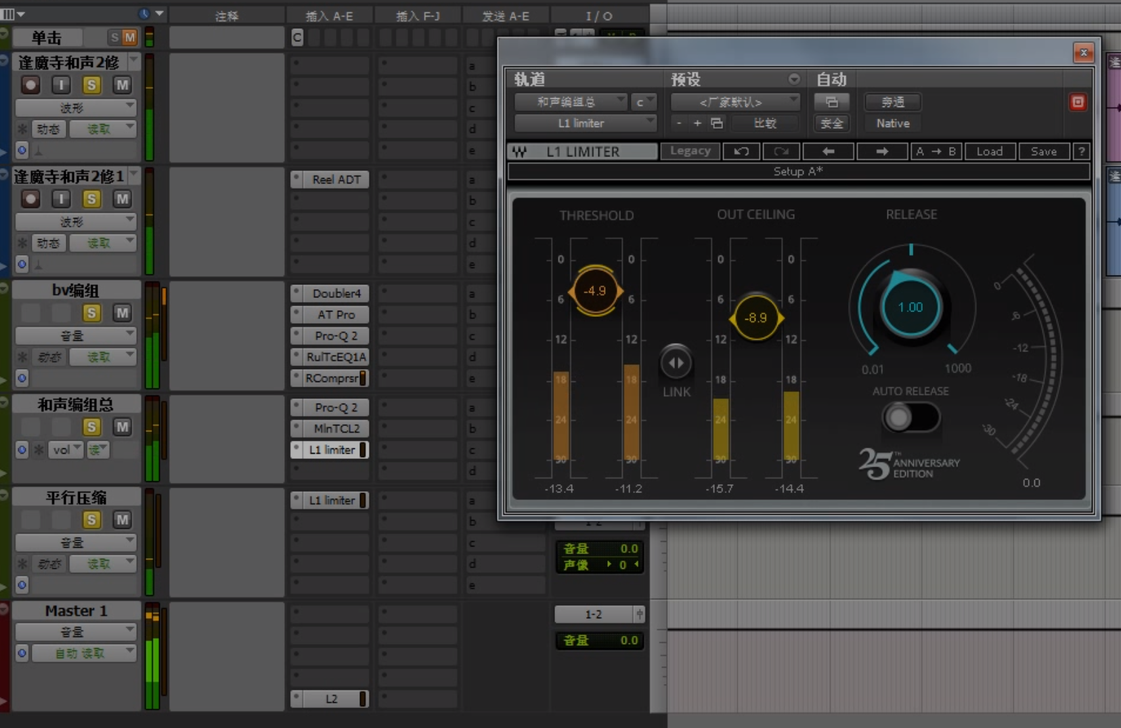Viewport: 1121px width, 728px height.
Task: Click the RELEASE knob set to 1.00
Action: click(910, 307)
